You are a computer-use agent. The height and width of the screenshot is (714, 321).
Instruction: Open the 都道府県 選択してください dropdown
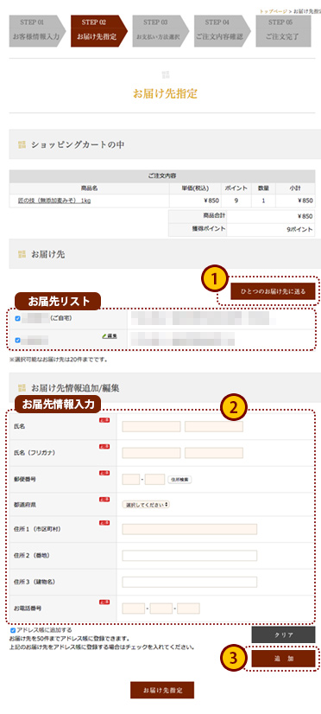pos(146,505)
